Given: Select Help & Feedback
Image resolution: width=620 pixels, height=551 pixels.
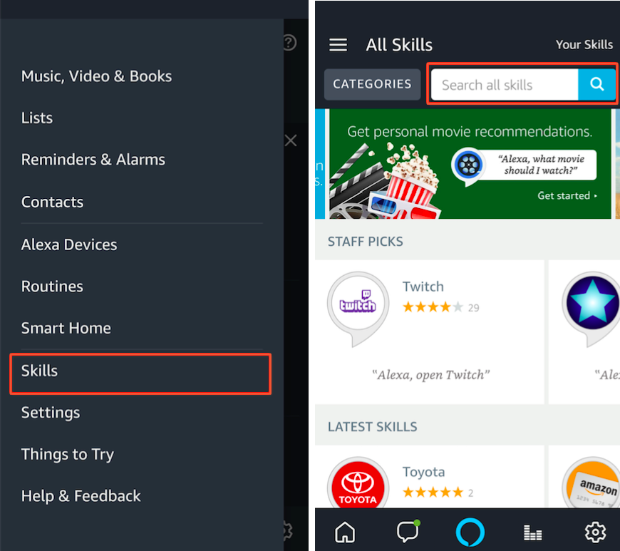Looking at the screenshot, I should (81, 496).
